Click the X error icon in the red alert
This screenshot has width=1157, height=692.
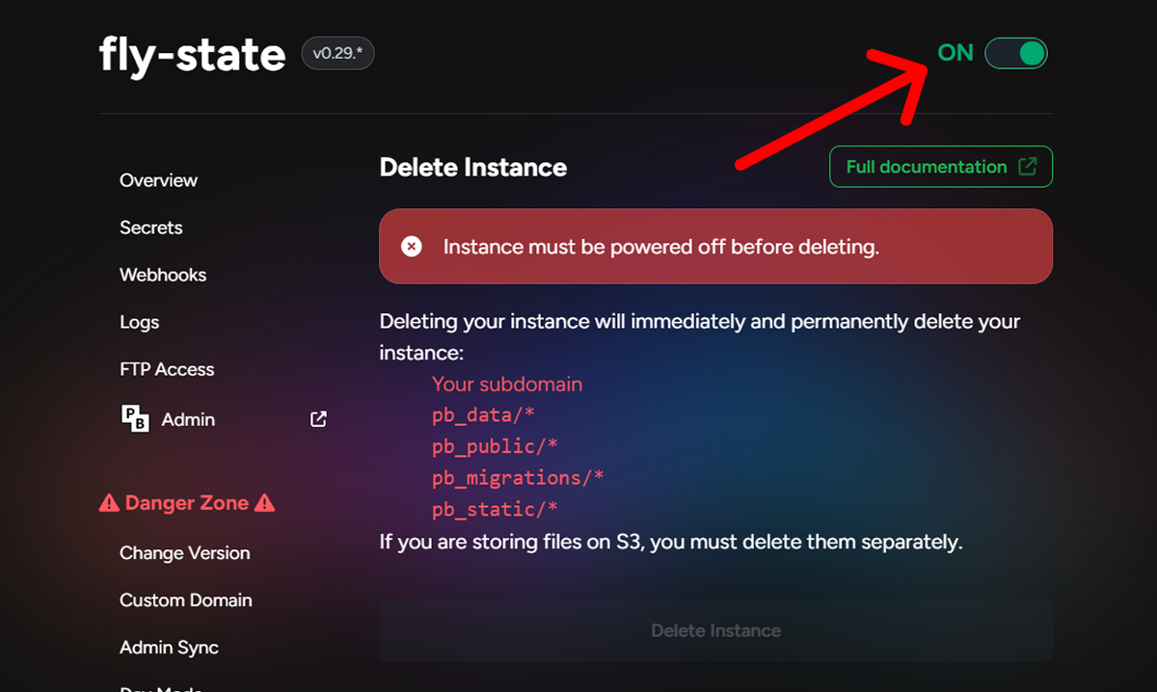[412, 247]
